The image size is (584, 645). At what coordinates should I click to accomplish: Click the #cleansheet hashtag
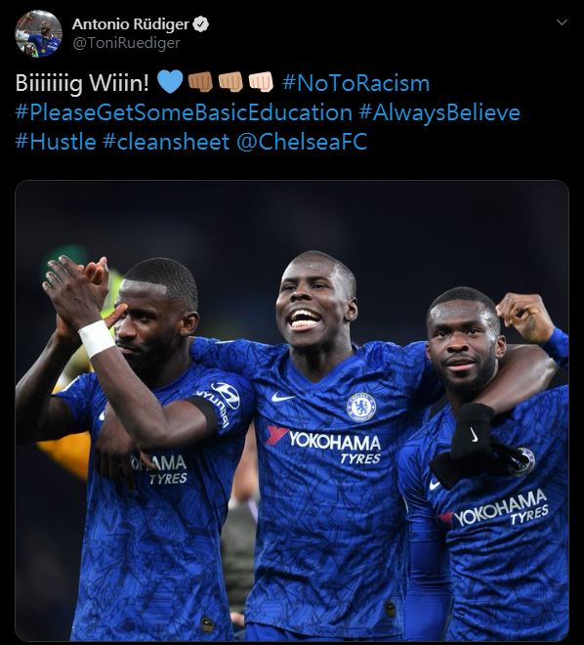(x=166, y=142)
